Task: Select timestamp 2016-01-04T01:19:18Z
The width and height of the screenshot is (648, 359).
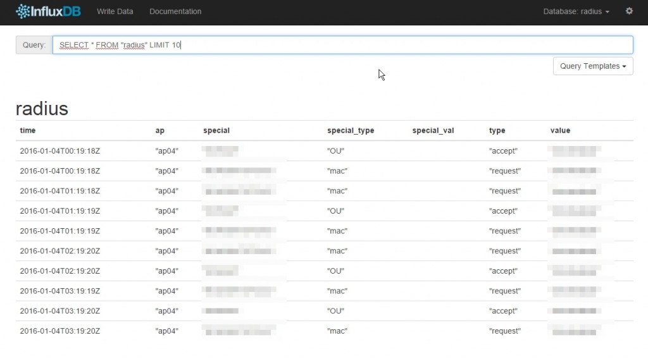Action: pos(60,191)
